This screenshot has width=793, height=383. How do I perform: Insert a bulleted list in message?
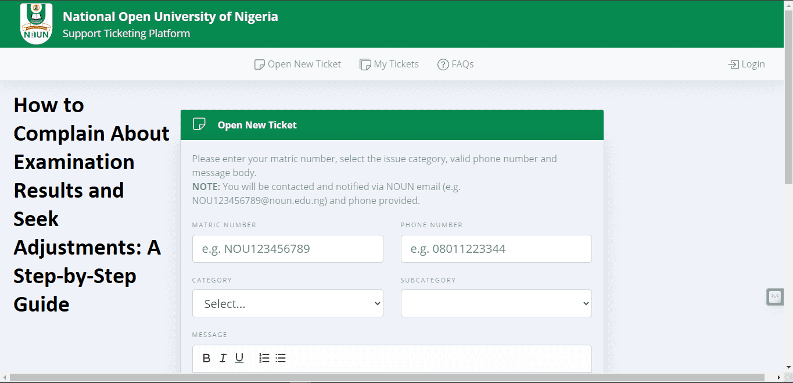point(281,358)
